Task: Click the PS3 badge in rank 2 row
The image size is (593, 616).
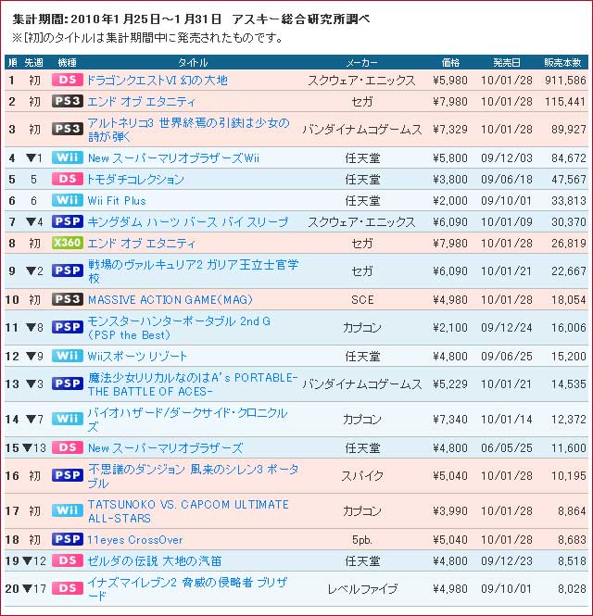Action: click(68, 101)
